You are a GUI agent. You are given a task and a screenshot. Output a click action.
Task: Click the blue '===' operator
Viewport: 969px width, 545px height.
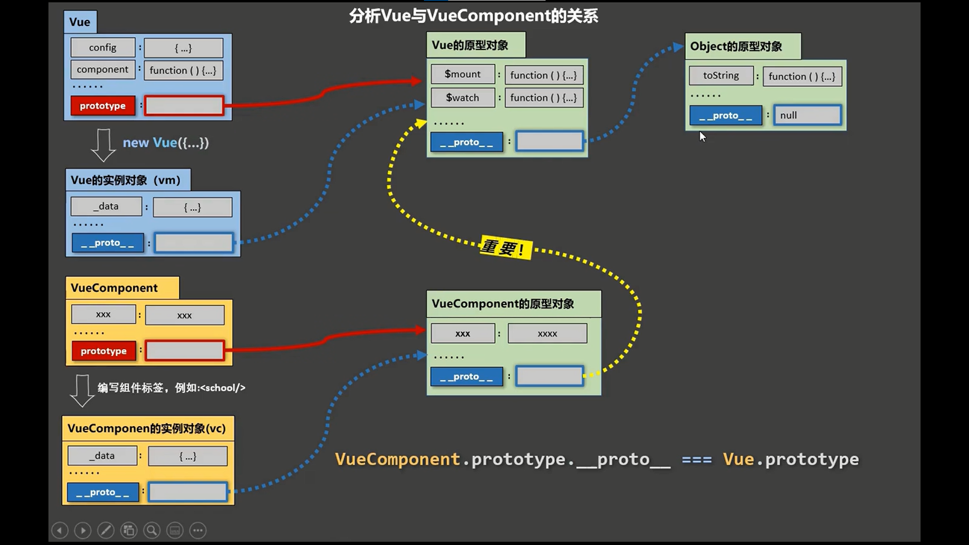pos(697,460)
